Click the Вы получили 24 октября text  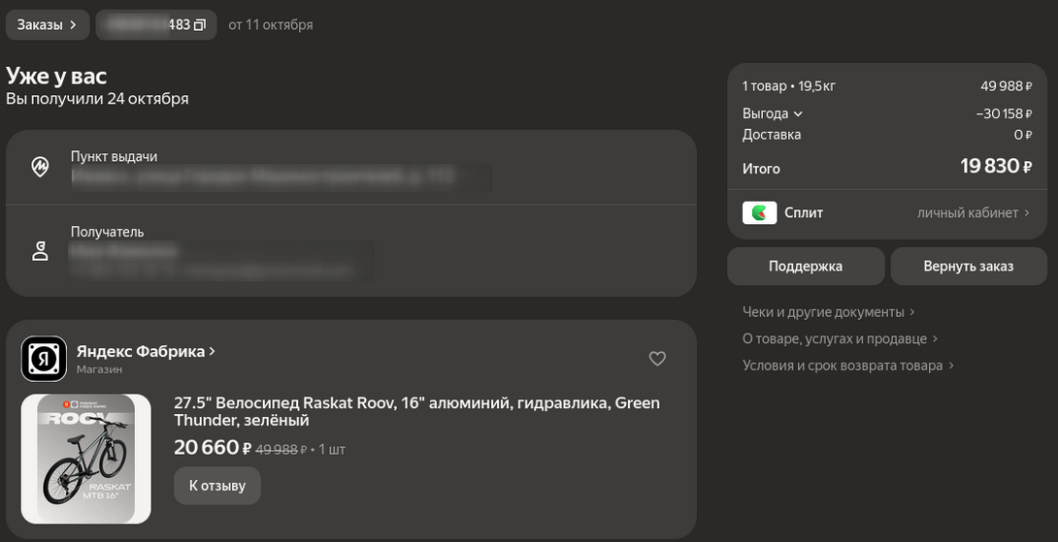point(97,99)
